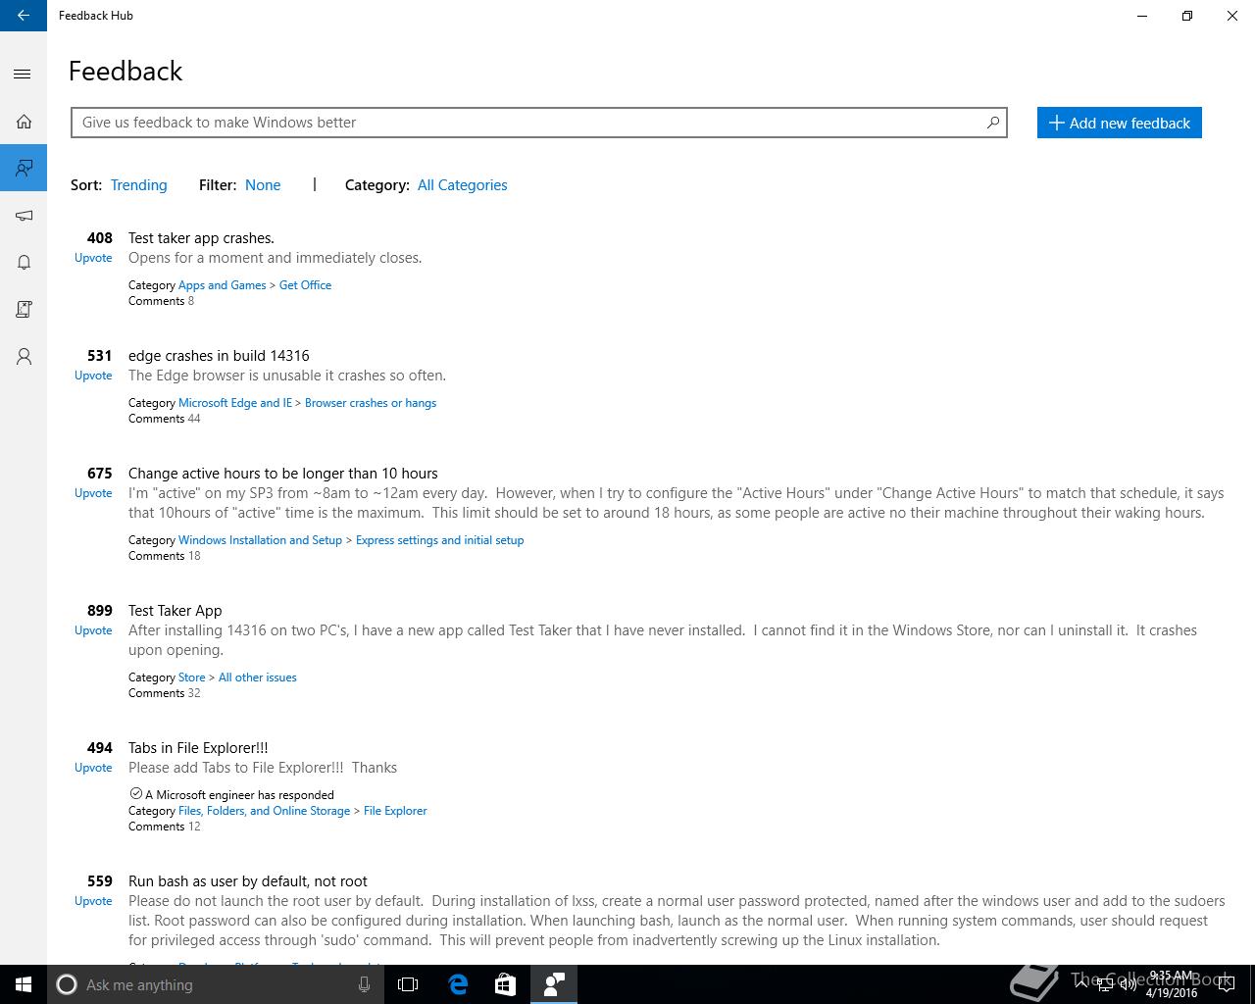Launch Microsoft Edge from taskbar
Image resolution: width=1255 pixels, height=1004 pixels.
point(457,984)
